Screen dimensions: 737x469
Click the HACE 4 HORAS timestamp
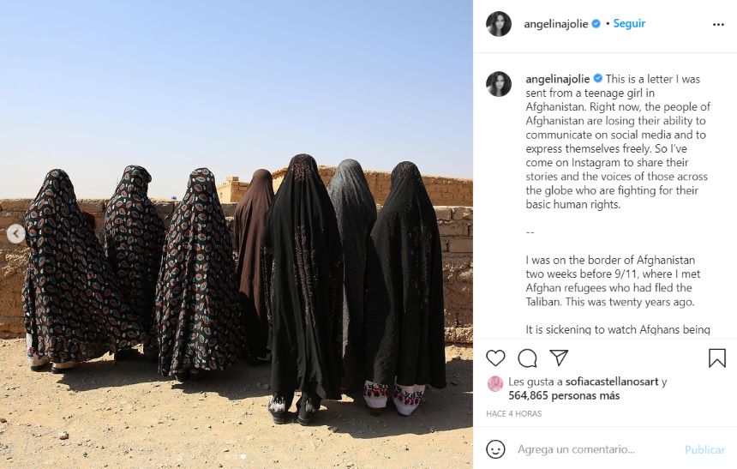513,413
